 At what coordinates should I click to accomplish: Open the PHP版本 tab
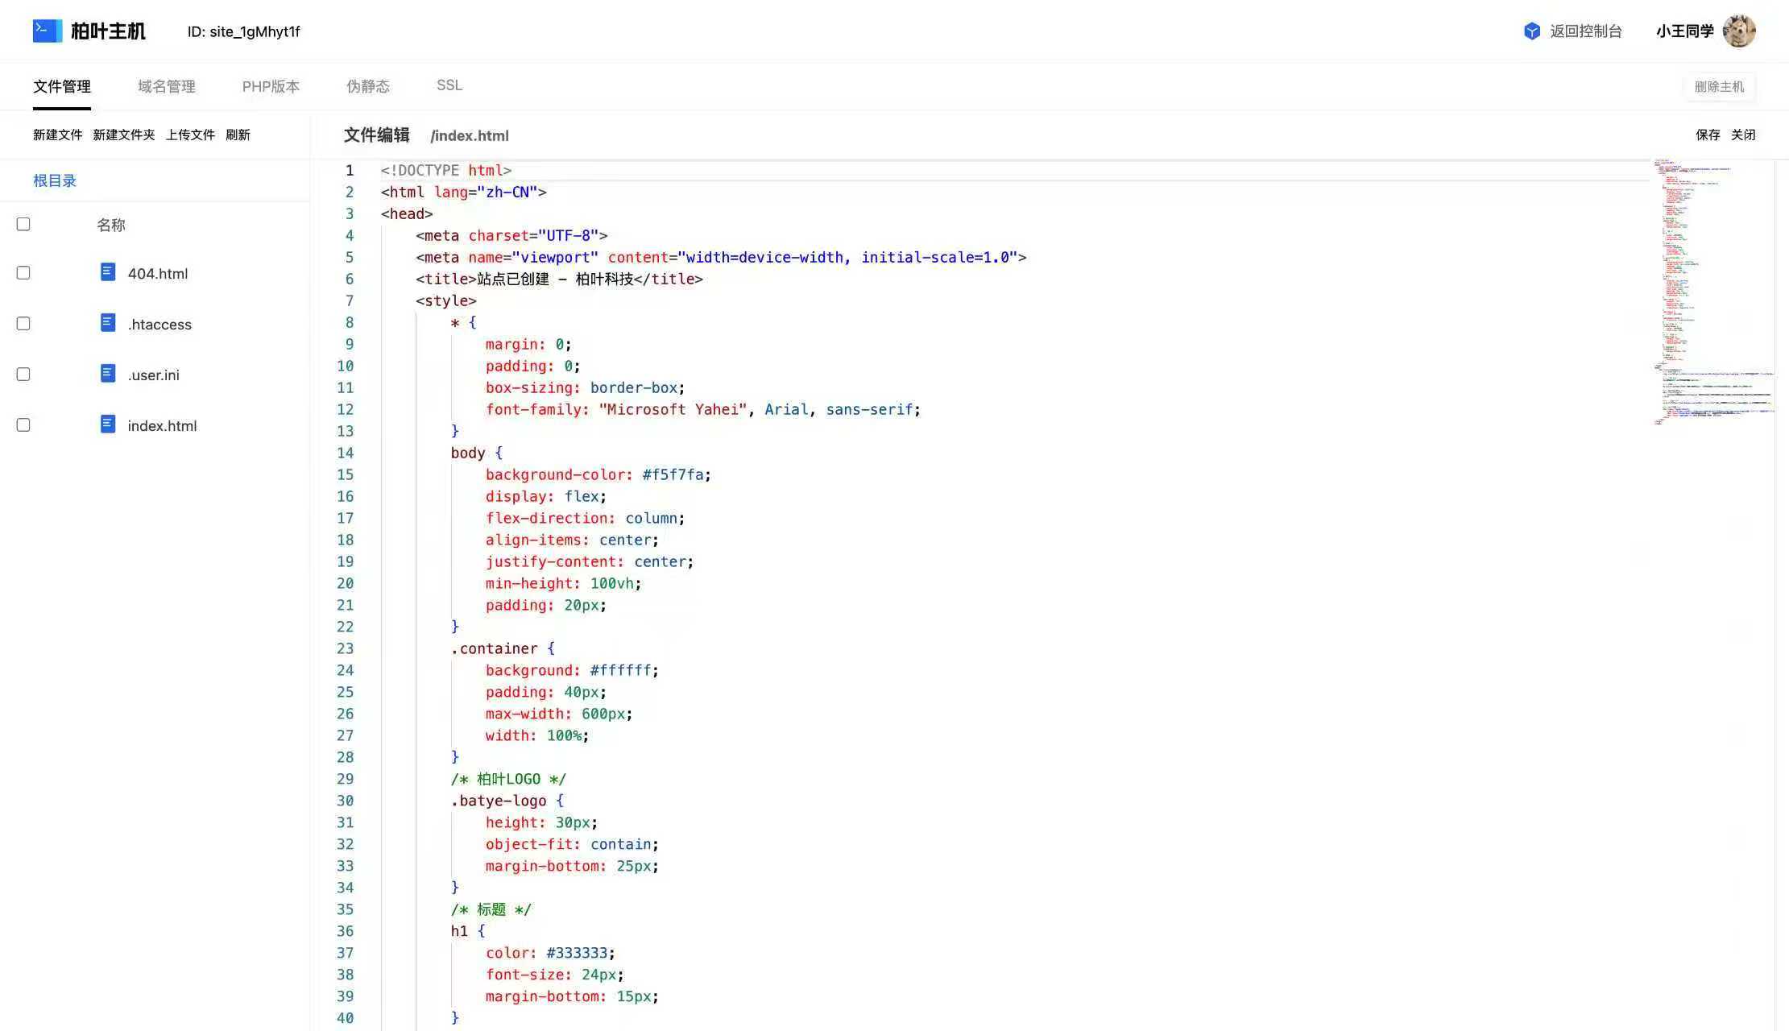coord(271,86)
